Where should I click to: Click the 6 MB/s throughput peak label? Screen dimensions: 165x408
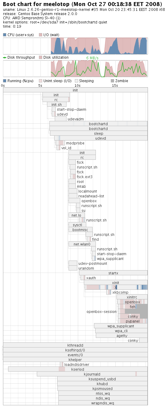(x=92, y=58)
